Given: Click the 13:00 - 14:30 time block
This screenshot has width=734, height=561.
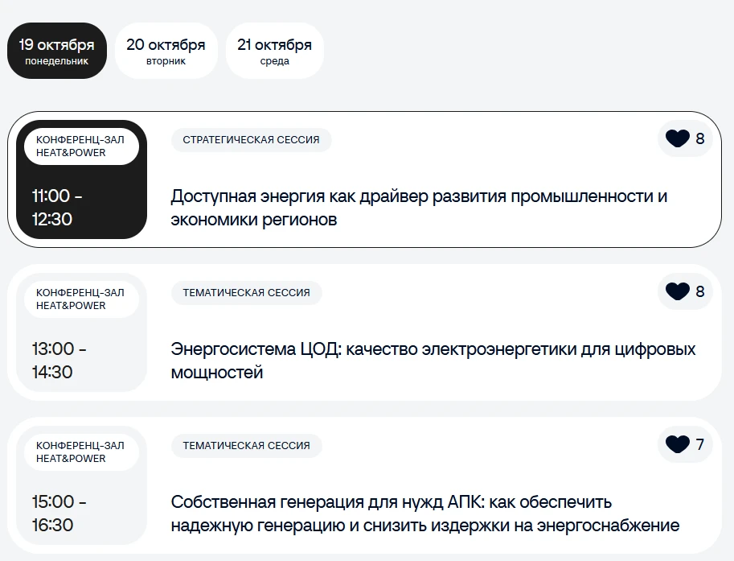Looking at the screenshot, I should [x=59, y=361].
